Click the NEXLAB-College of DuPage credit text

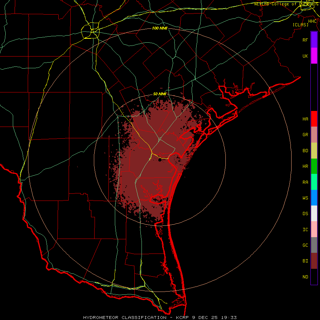point(284,4)
